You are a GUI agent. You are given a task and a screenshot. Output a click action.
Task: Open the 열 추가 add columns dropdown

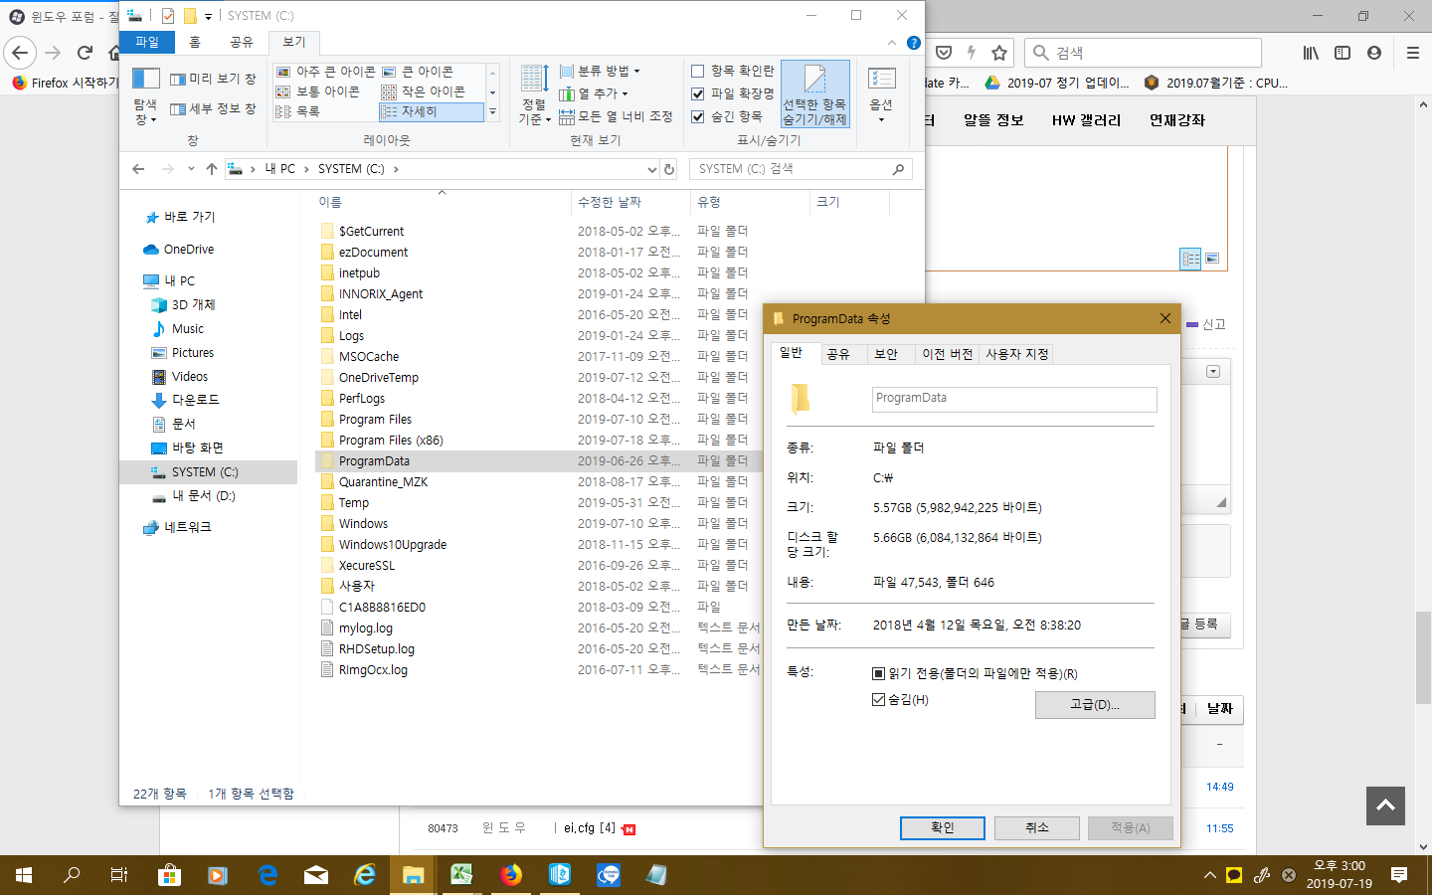point(594,93)
